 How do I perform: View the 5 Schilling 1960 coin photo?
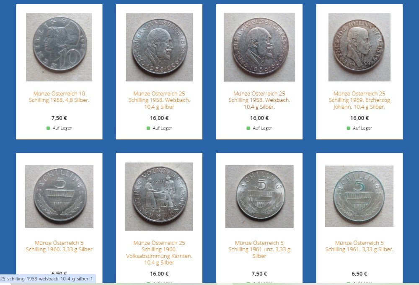pyautogui.click(x=59, y=196)
